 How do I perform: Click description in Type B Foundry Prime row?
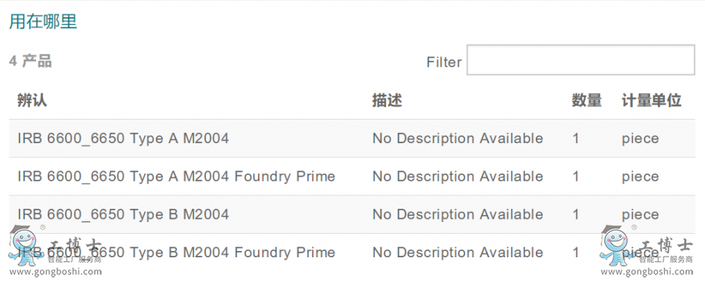tap(457, 253)
